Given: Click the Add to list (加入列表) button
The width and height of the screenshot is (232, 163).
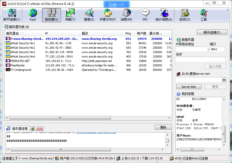Looking at the screenshot, I should (x=215, y=66).
